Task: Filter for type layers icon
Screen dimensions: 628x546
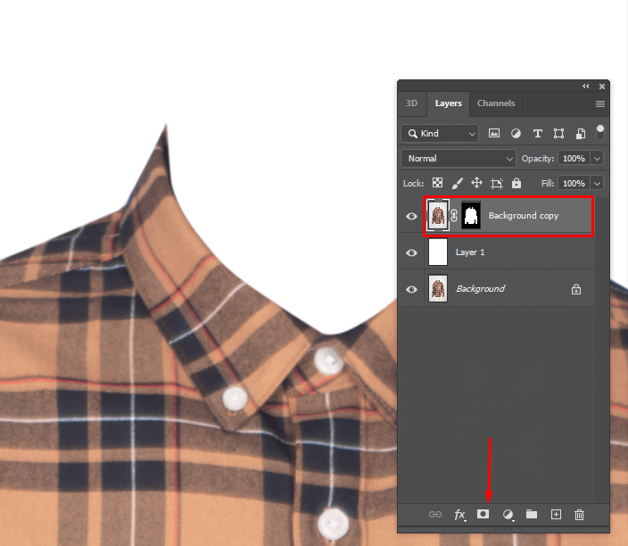Action: [538, 134]
